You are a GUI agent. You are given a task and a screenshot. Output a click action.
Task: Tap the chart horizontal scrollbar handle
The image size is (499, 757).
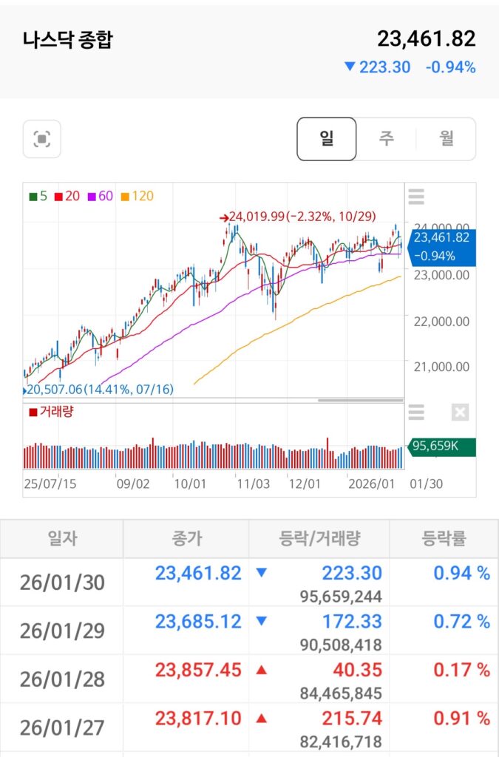(x=360, y=401)
